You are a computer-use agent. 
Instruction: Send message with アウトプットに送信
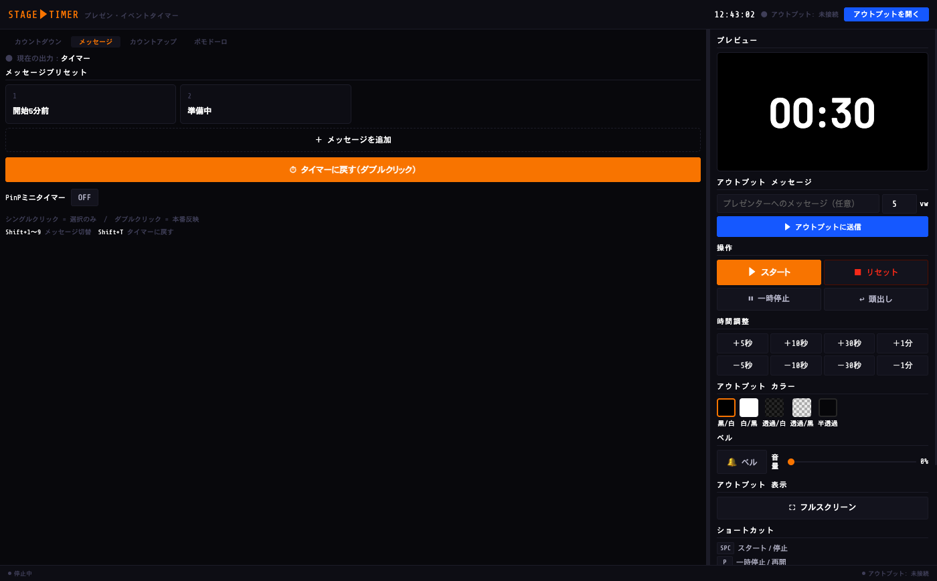(823, 226)
